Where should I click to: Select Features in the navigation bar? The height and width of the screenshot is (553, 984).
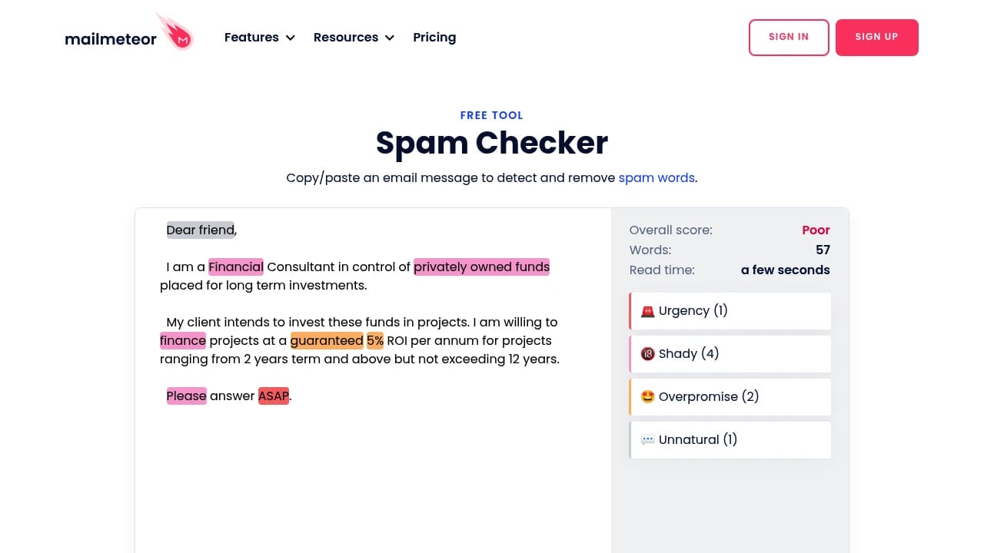click(251, 37)
